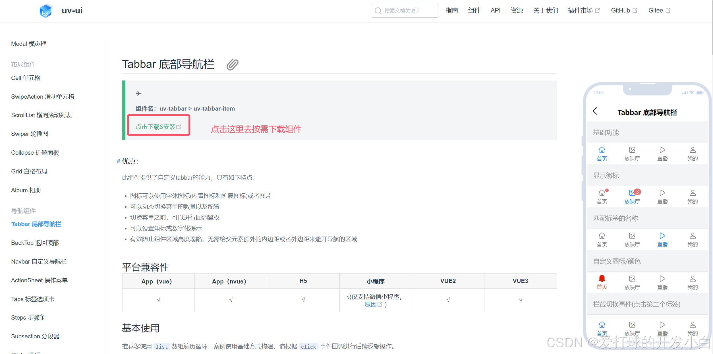Select 首页 icon under 拦截切换事件

602,325
